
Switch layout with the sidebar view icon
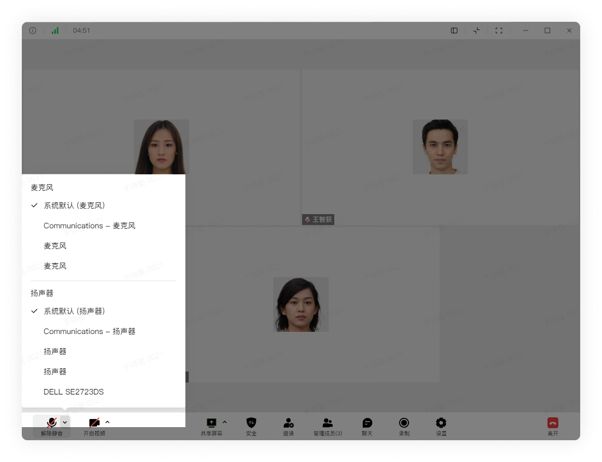point(454,31)
